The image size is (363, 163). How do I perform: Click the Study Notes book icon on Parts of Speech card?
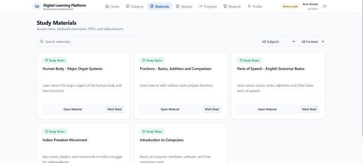point(241,60)
